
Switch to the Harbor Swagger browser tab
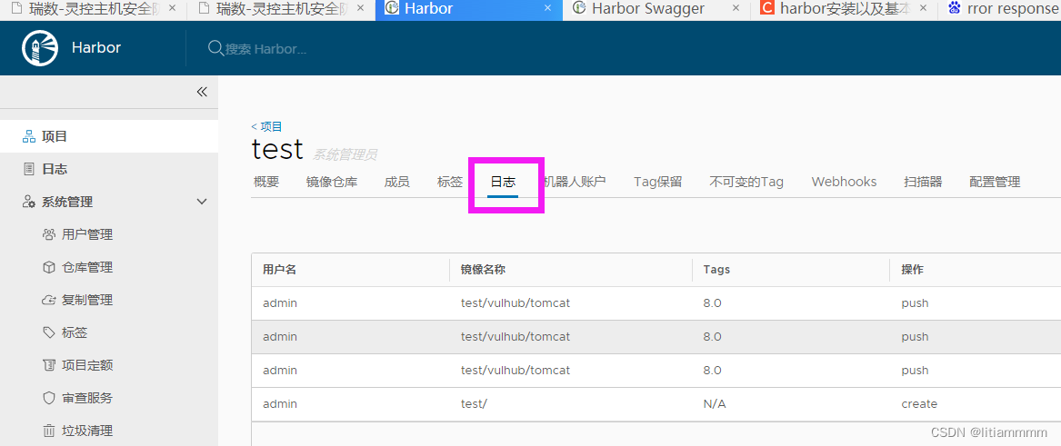(x=656, y=9)
